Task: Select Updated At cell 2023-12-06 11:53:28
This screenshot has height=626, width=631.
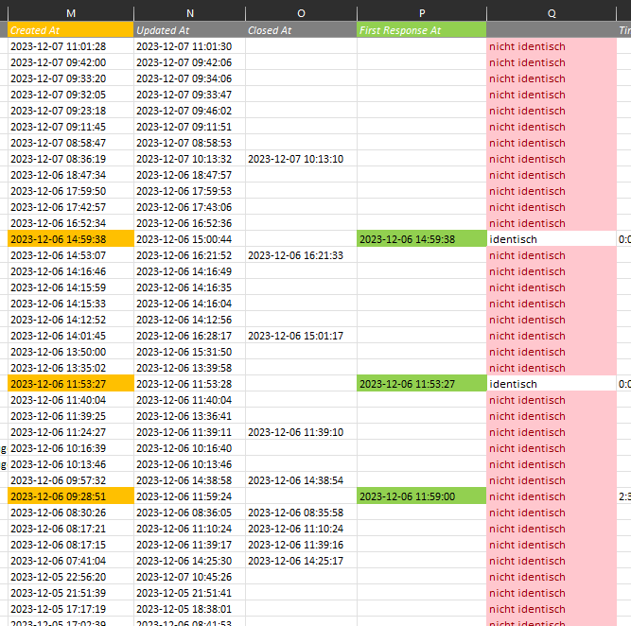Action: [189, 384]
